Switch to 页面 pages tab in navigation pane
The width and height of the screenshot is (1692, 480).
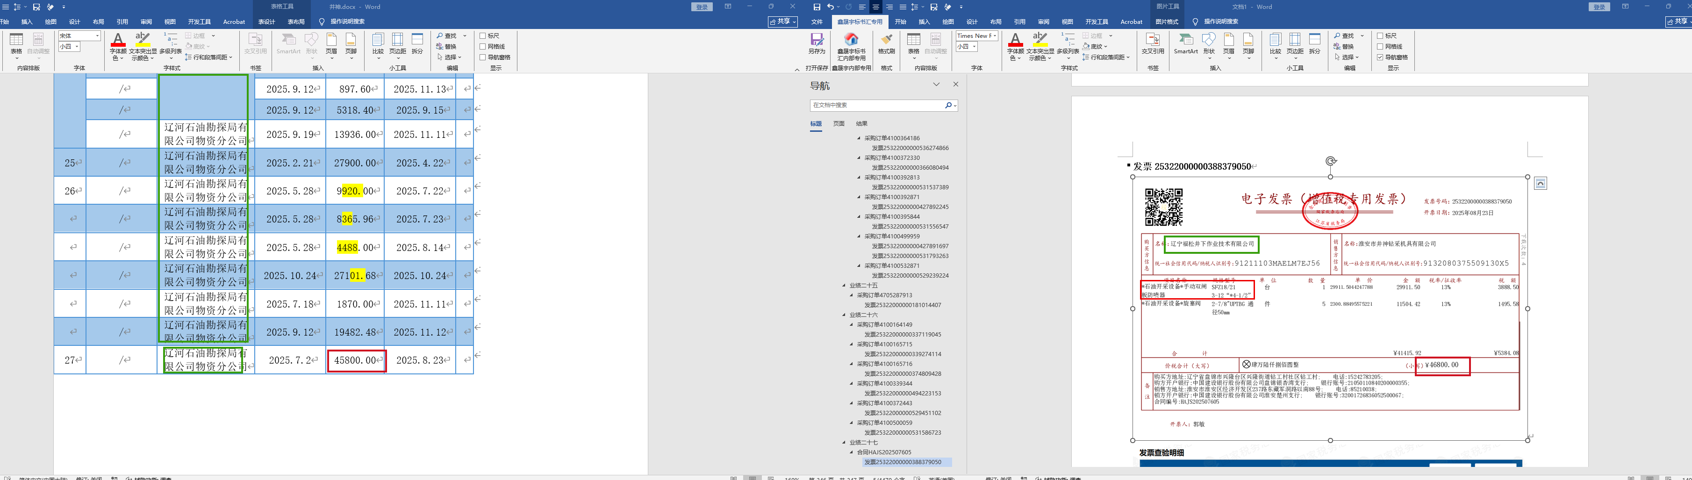[839, 123]
